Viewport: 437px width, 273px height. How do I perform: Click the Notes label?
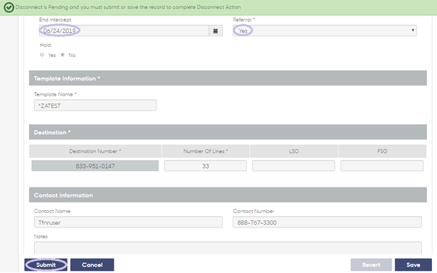[41, 237]
